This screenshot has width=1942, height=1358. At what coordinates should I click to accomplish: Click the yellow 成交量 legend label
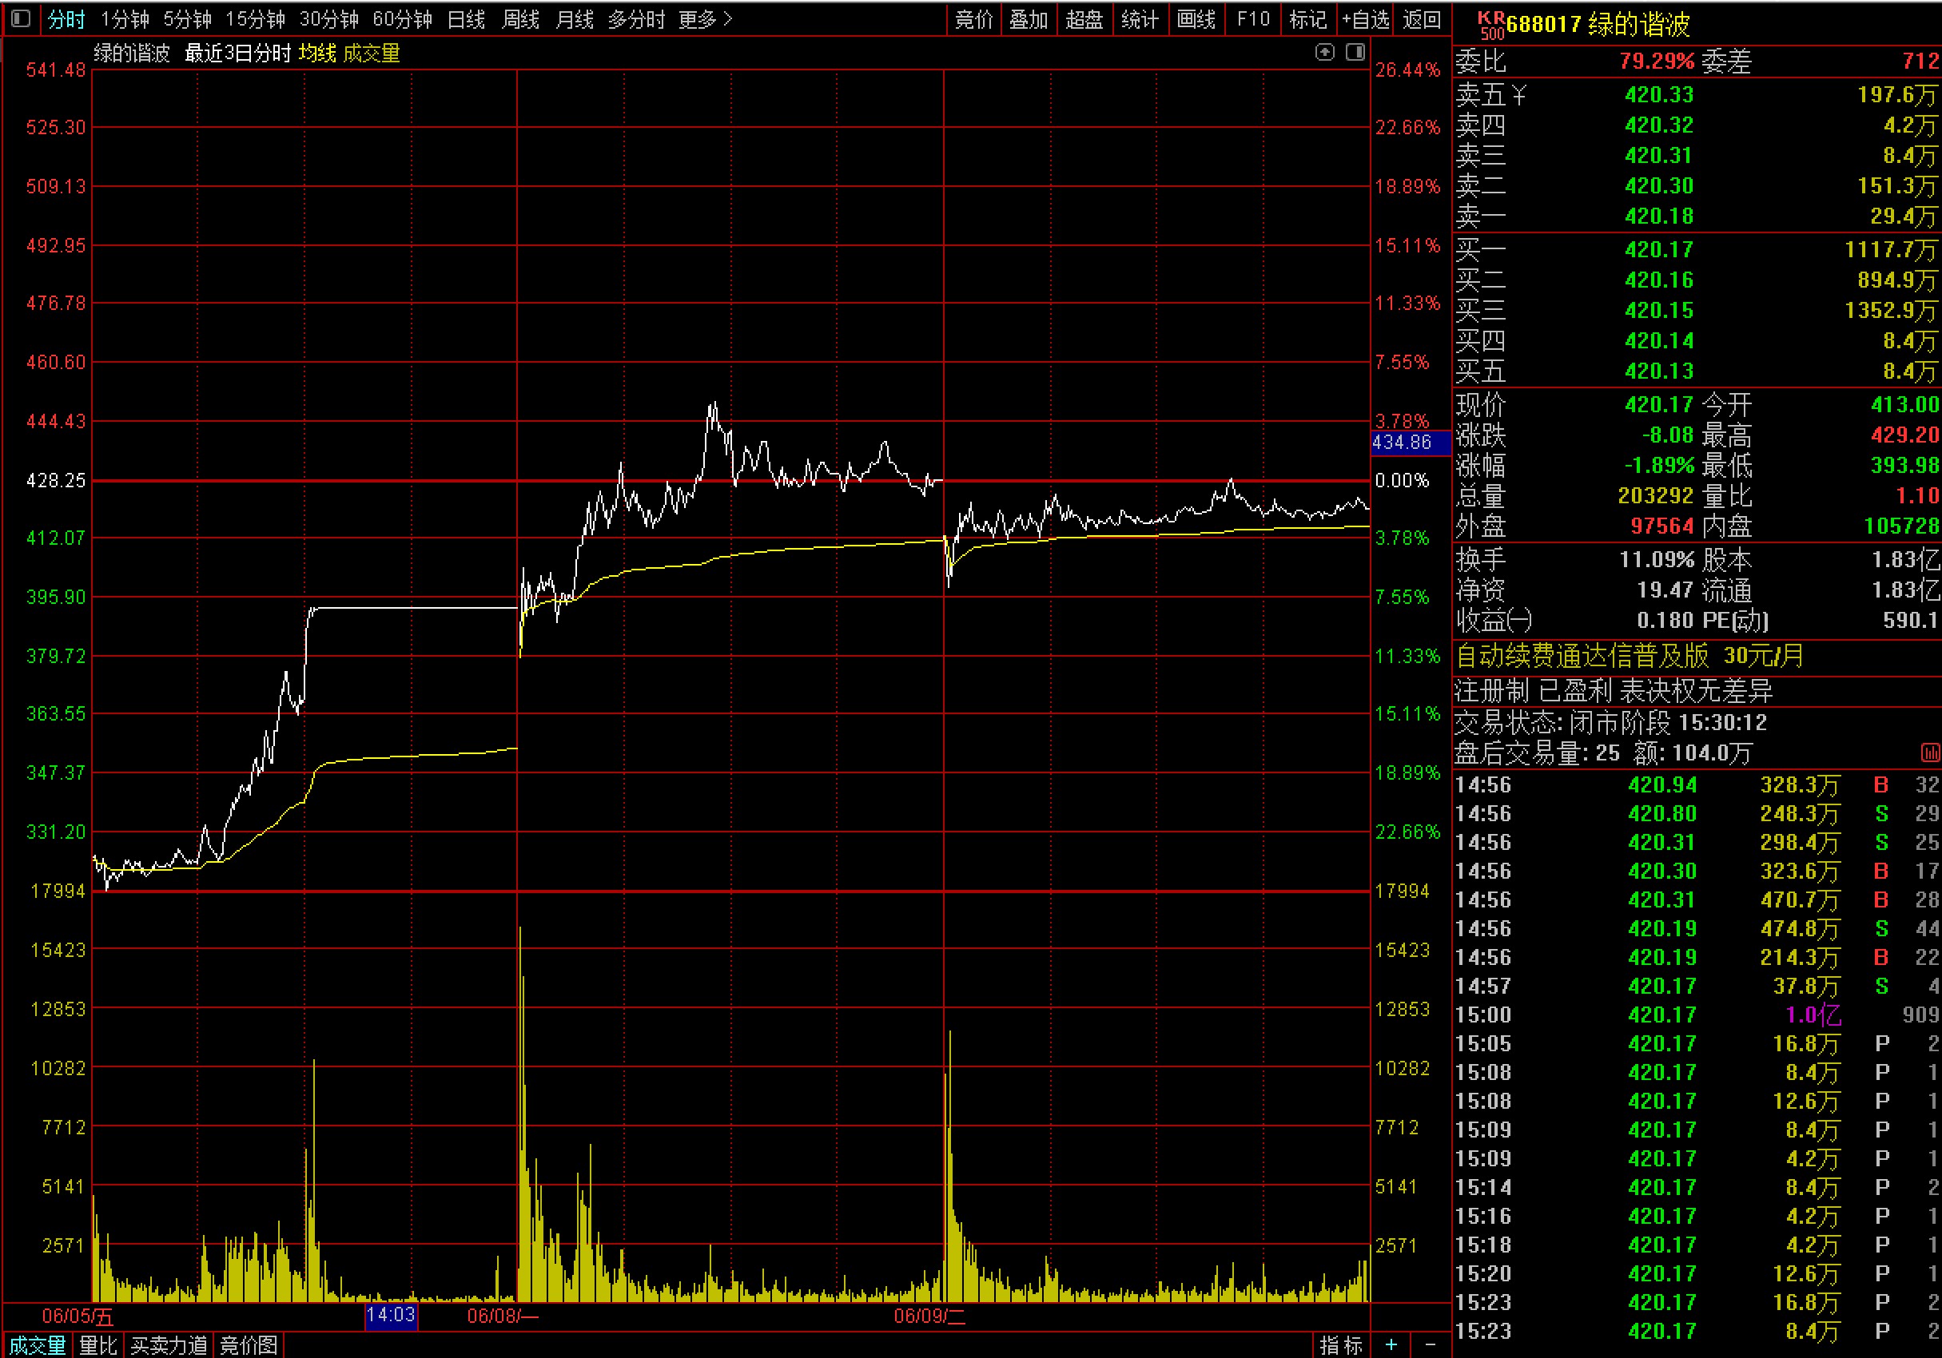click(372, 54)
